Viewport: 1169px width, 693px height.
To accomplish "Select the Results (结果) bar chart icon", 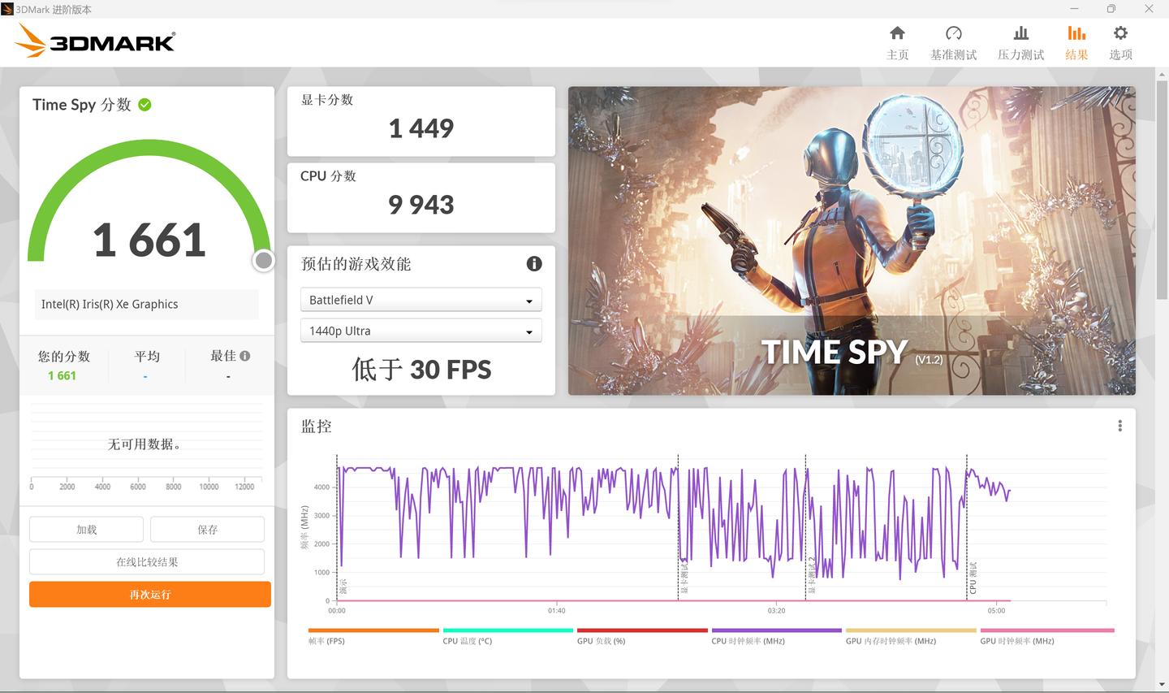I will point(1076,33).
